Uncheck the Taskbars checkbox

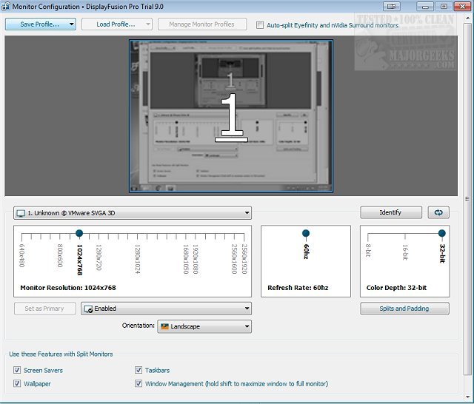pyautogui.click(x=138, y=370)
